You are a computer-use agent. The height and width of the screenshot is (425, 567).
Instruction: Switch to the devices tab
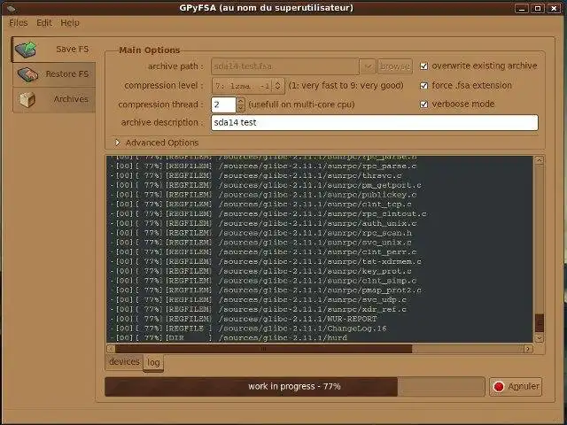tap(124, 362)
